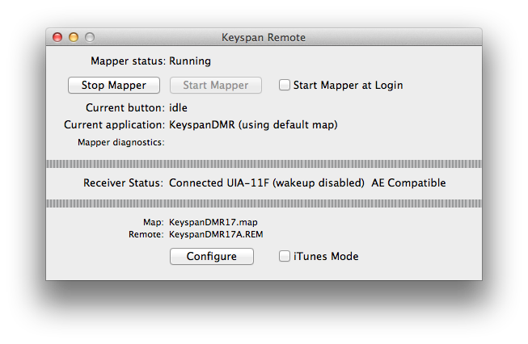The width and height of the screenshot is (528, 344).
Task: Click the idle current button value
Action: (179, 107)
